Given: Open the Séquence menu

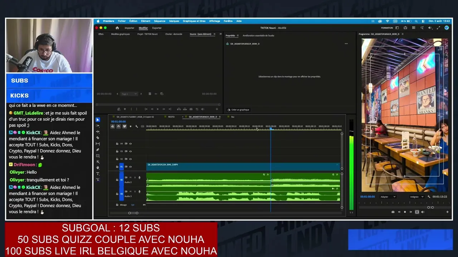Looking at the screenshot, I should pyautogui.click(x=160, y=21).
